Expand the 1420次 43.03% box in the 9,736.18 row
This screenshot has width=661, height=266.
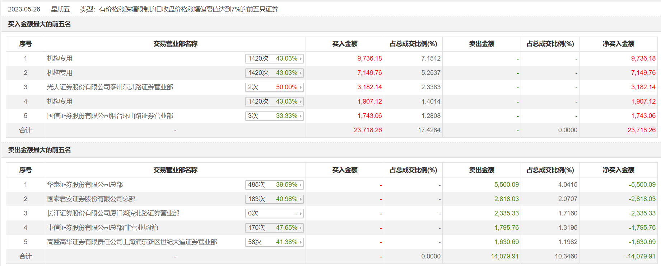(274, 58)
